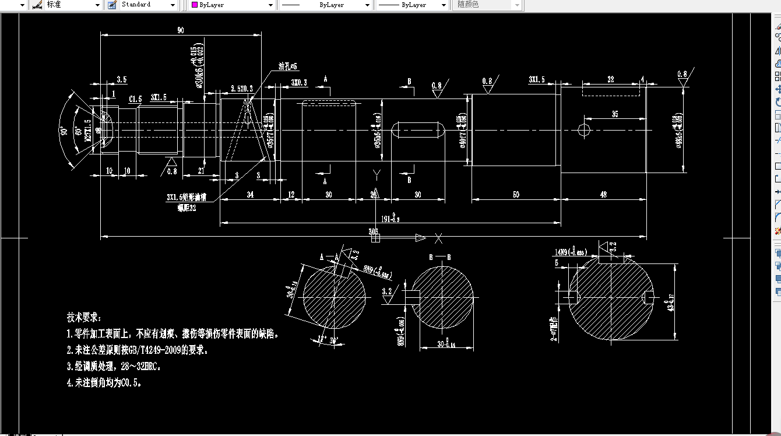
Task: Select the Mirror tool
Action: (x=778, y=51)
